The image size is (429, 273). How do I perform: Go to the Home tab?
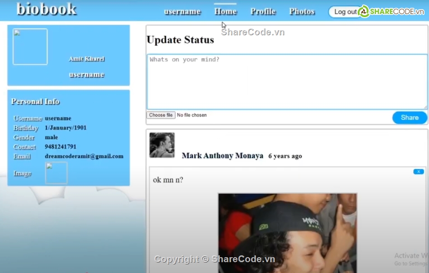[225, 11]
